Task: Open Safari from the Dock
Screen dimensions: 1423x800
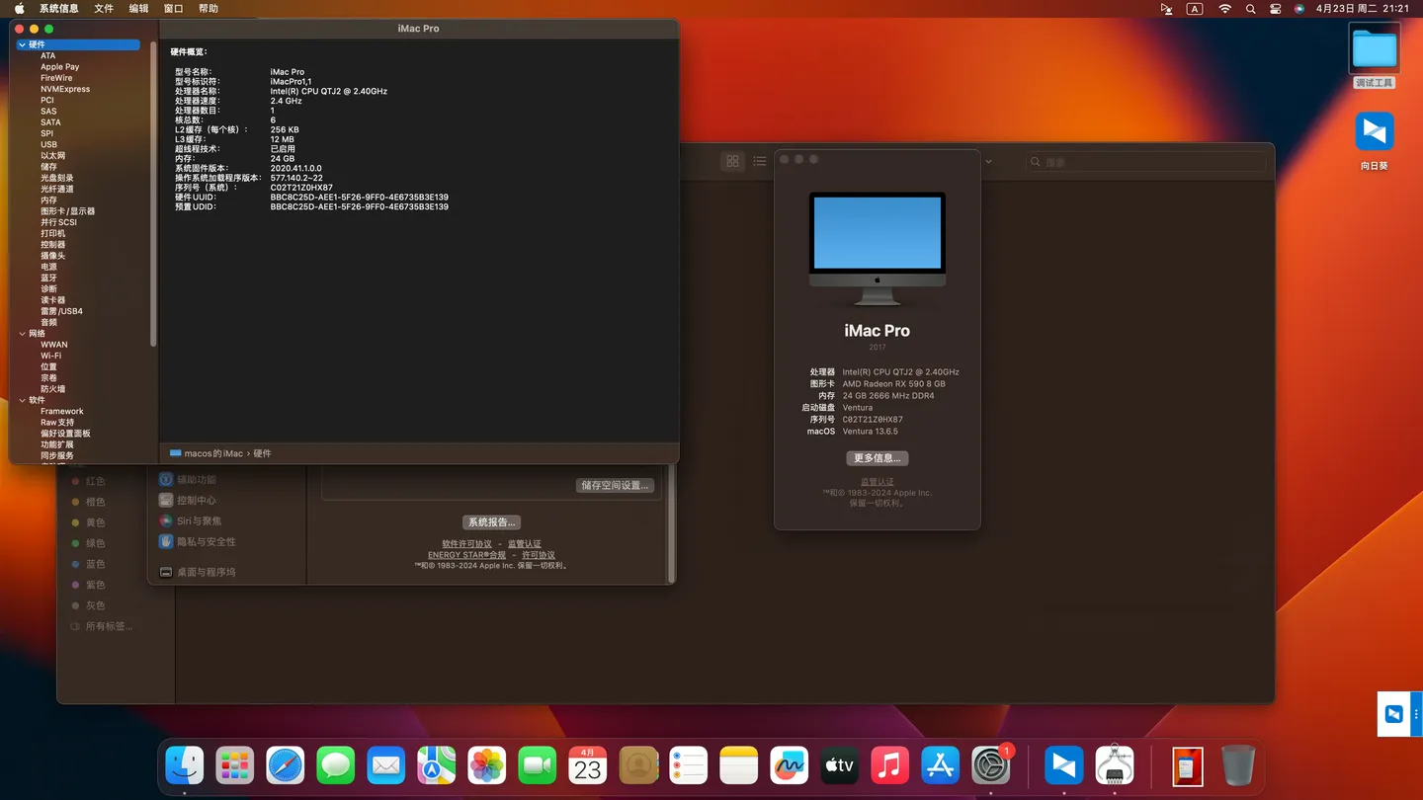Action: [286, 765]
